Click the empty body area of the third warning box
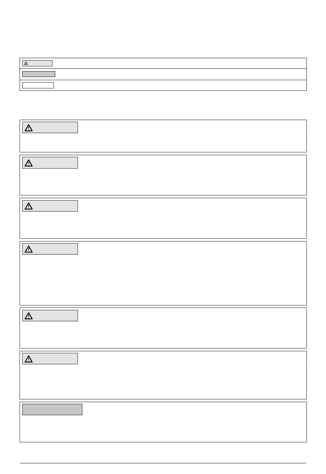 coord(163,224)
